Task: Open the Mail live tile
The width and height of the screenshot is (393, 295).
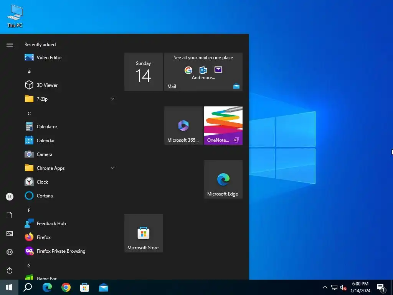Action: 203,72
